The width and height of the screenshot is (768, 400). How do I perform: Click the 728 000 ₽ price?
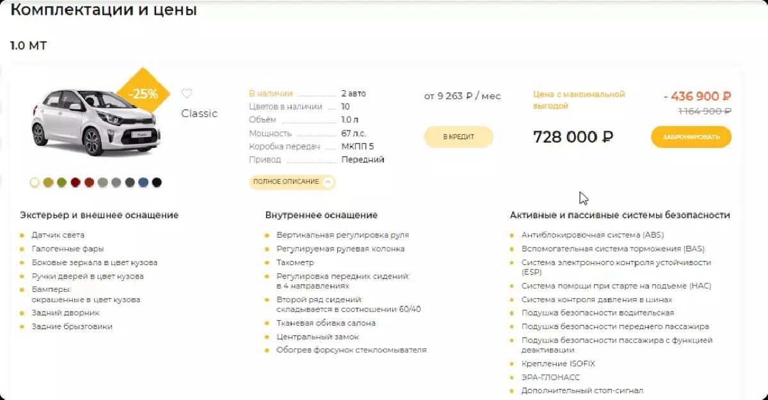[x=573, y=137]
